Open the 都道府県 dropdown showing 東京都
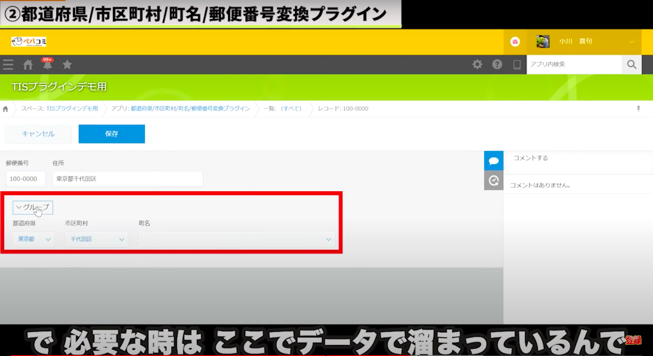Viewport: 653px width, 356px height. 34,239
